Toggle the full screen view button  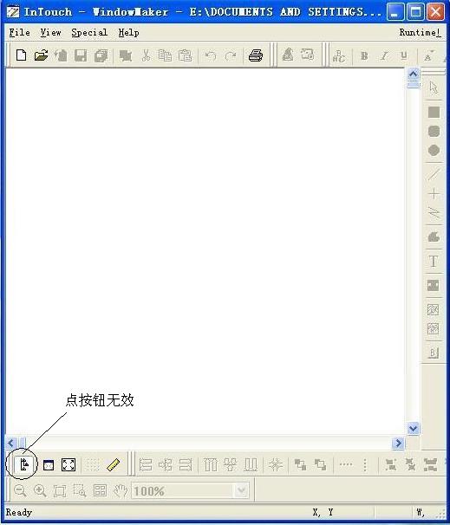(68, 464)
